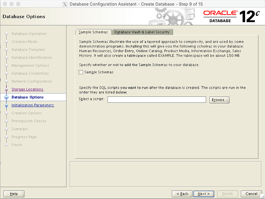Screen dimensions: 265x199
Task: Click the Database Template step label
Action: 28,50
